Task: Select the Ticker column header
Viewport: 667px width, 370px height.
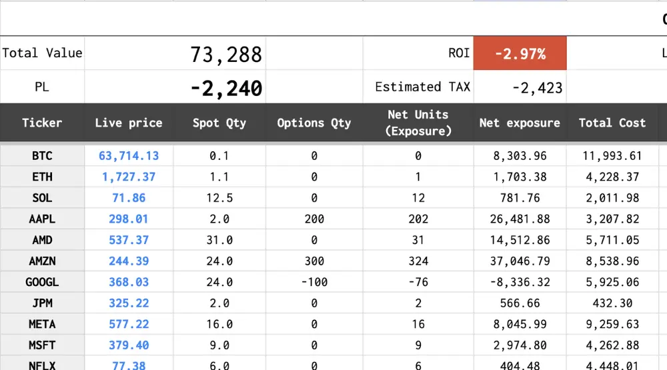Action: pos(42,123)
